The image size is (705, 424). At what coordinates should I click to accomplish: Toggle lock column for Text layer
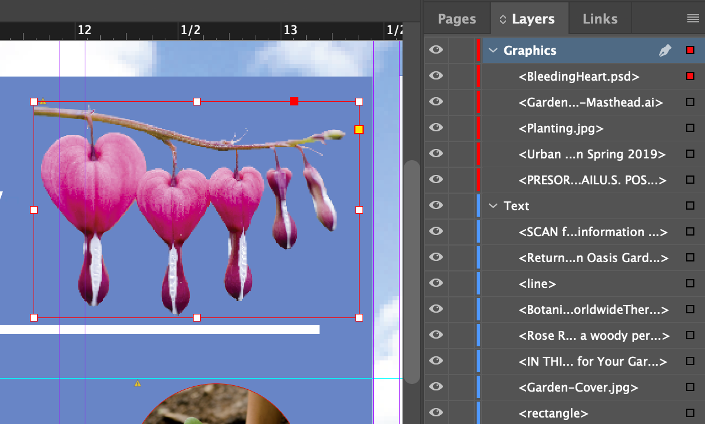(461, 206)
